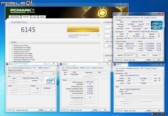Open the Display Device Selection dropdown
The image size is (168, 116).
click(x=21, y=73)
